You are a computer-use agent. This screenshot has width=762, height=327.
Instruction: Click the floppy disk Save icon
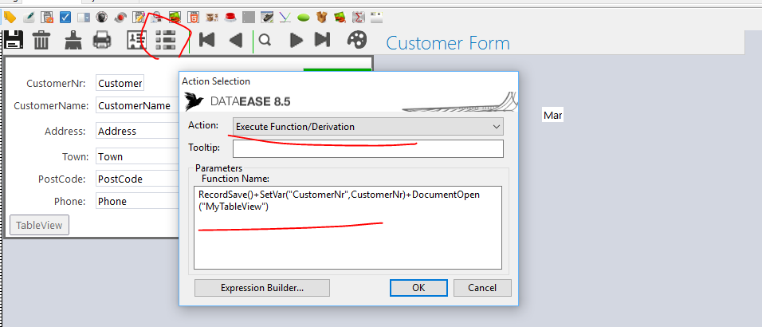[14, 40]
